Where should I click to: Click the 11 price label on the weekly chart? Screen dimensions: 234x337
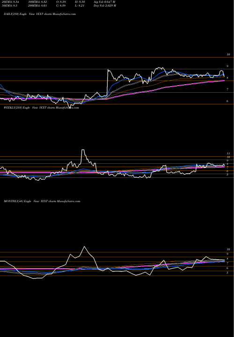[228, 154]
